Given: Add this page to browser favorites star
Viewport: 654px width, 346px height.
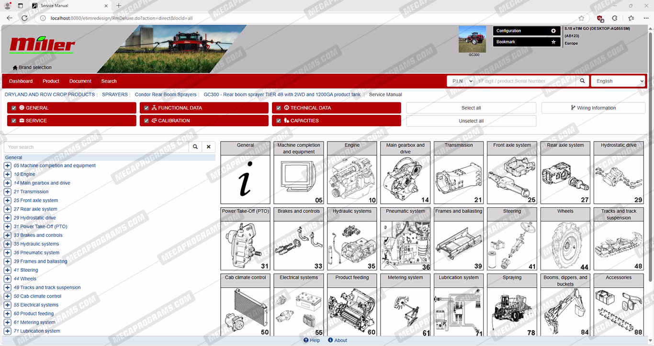Looking at the screenshot, I should [x=581, y=18].
